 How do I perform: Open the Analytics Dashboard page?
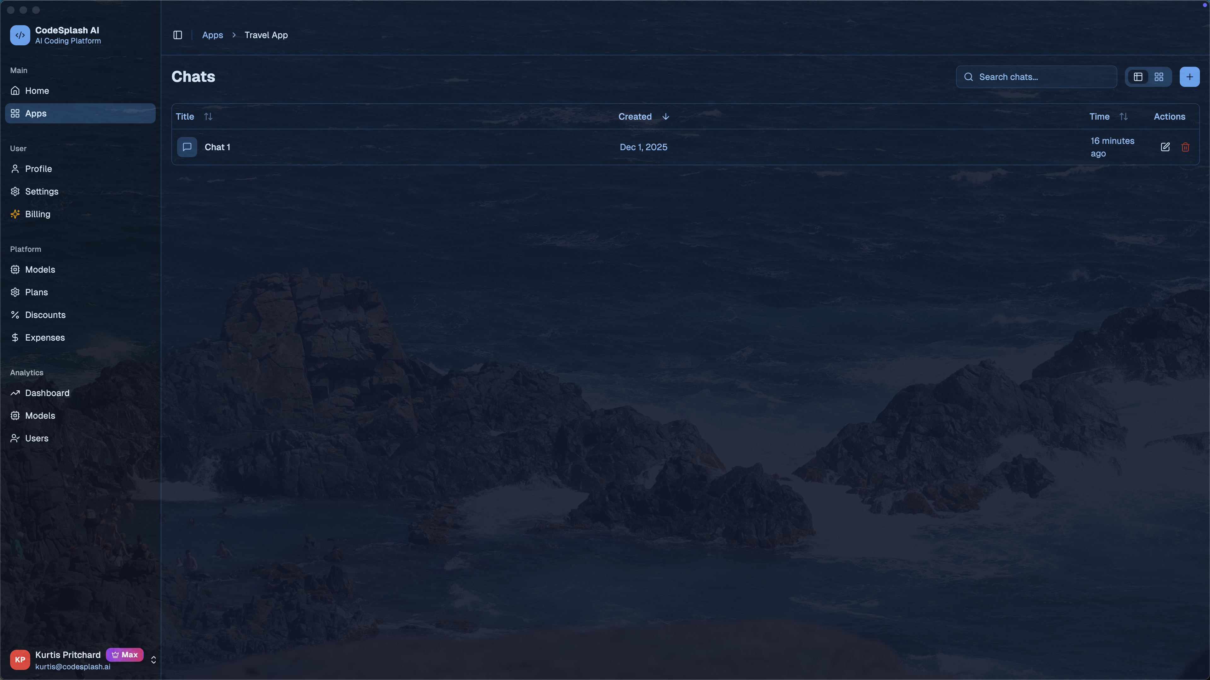tap(47, 393)
